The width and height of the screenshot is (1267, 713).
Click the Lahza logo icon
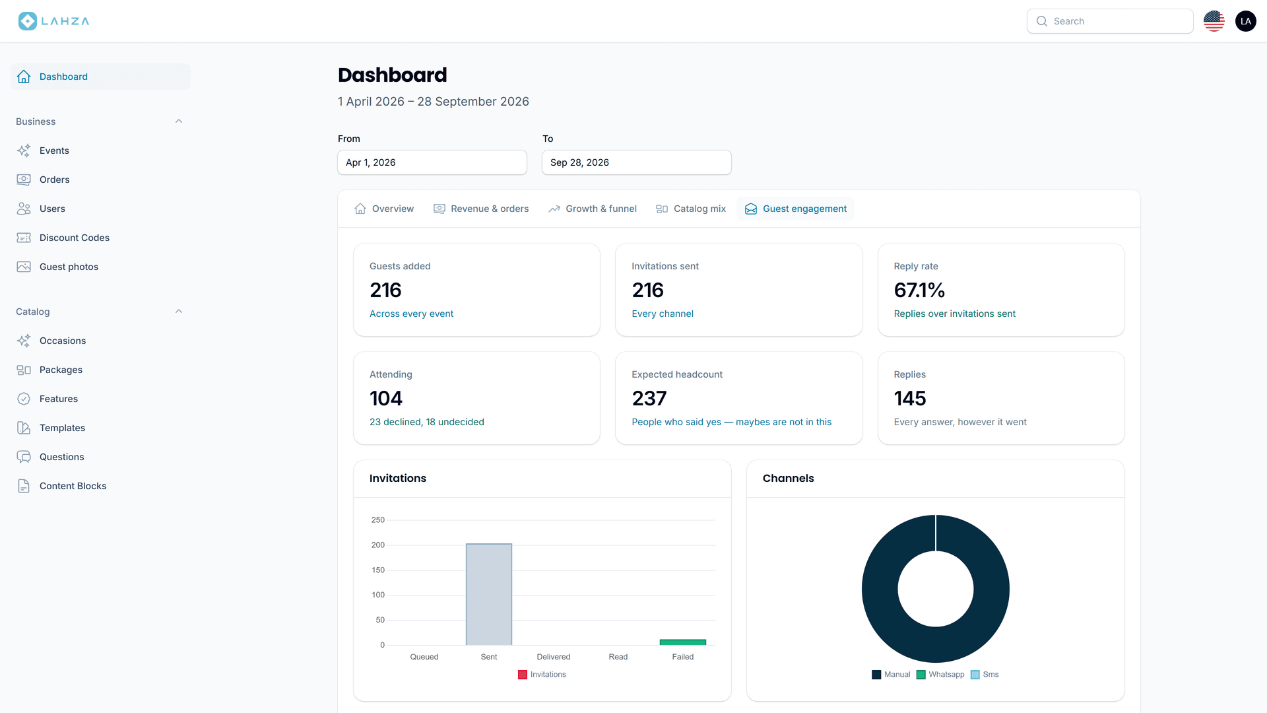point(28,21)
